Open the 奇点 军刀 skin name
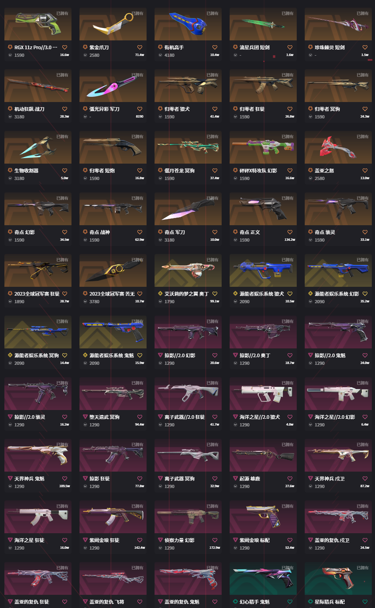The height and width of the screenshot is (608, 375). [x=175, y=232]
